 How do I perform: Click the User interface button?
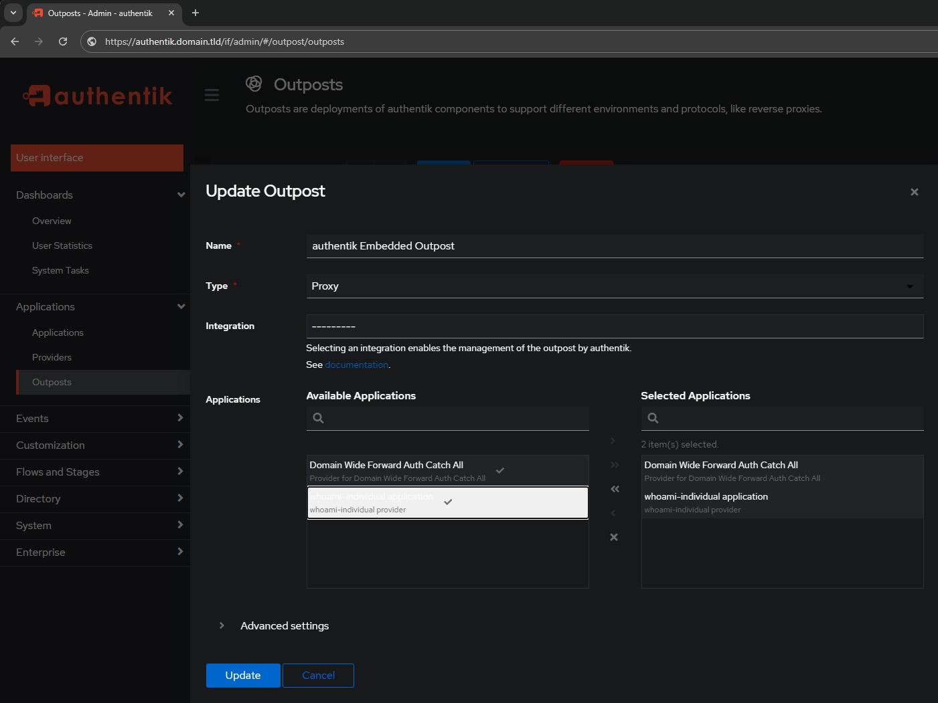(97, 158)
